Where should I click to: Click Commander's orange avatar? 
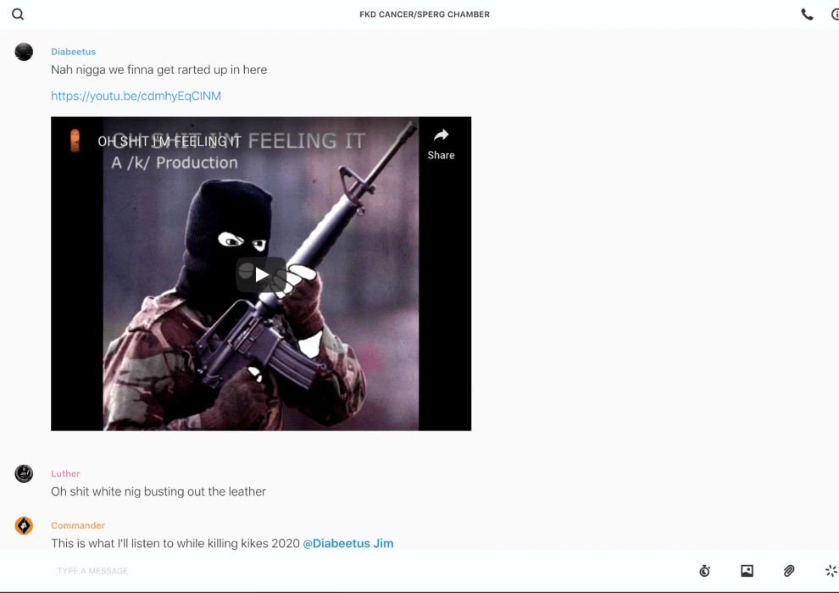tap(24, 525)
